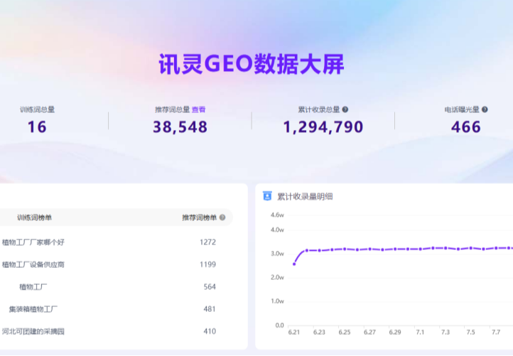
Task: Select the row 植物工厂厂家哪个好
Action: 33,242
